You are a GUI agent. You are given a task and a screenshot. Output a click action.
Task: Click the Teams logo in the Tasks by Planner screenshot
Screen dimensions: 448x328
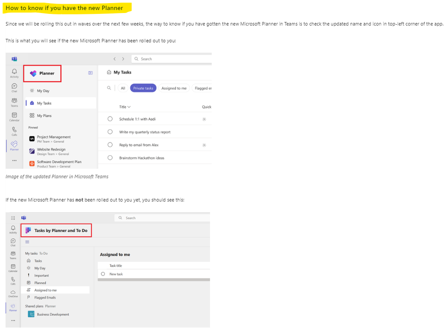[x=24, y=218]
